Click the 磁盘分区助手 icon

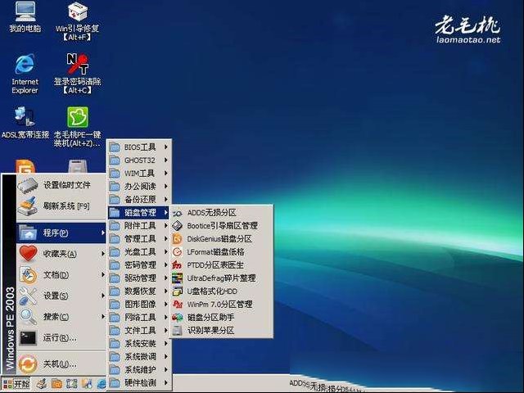click(x=177, y=317)
